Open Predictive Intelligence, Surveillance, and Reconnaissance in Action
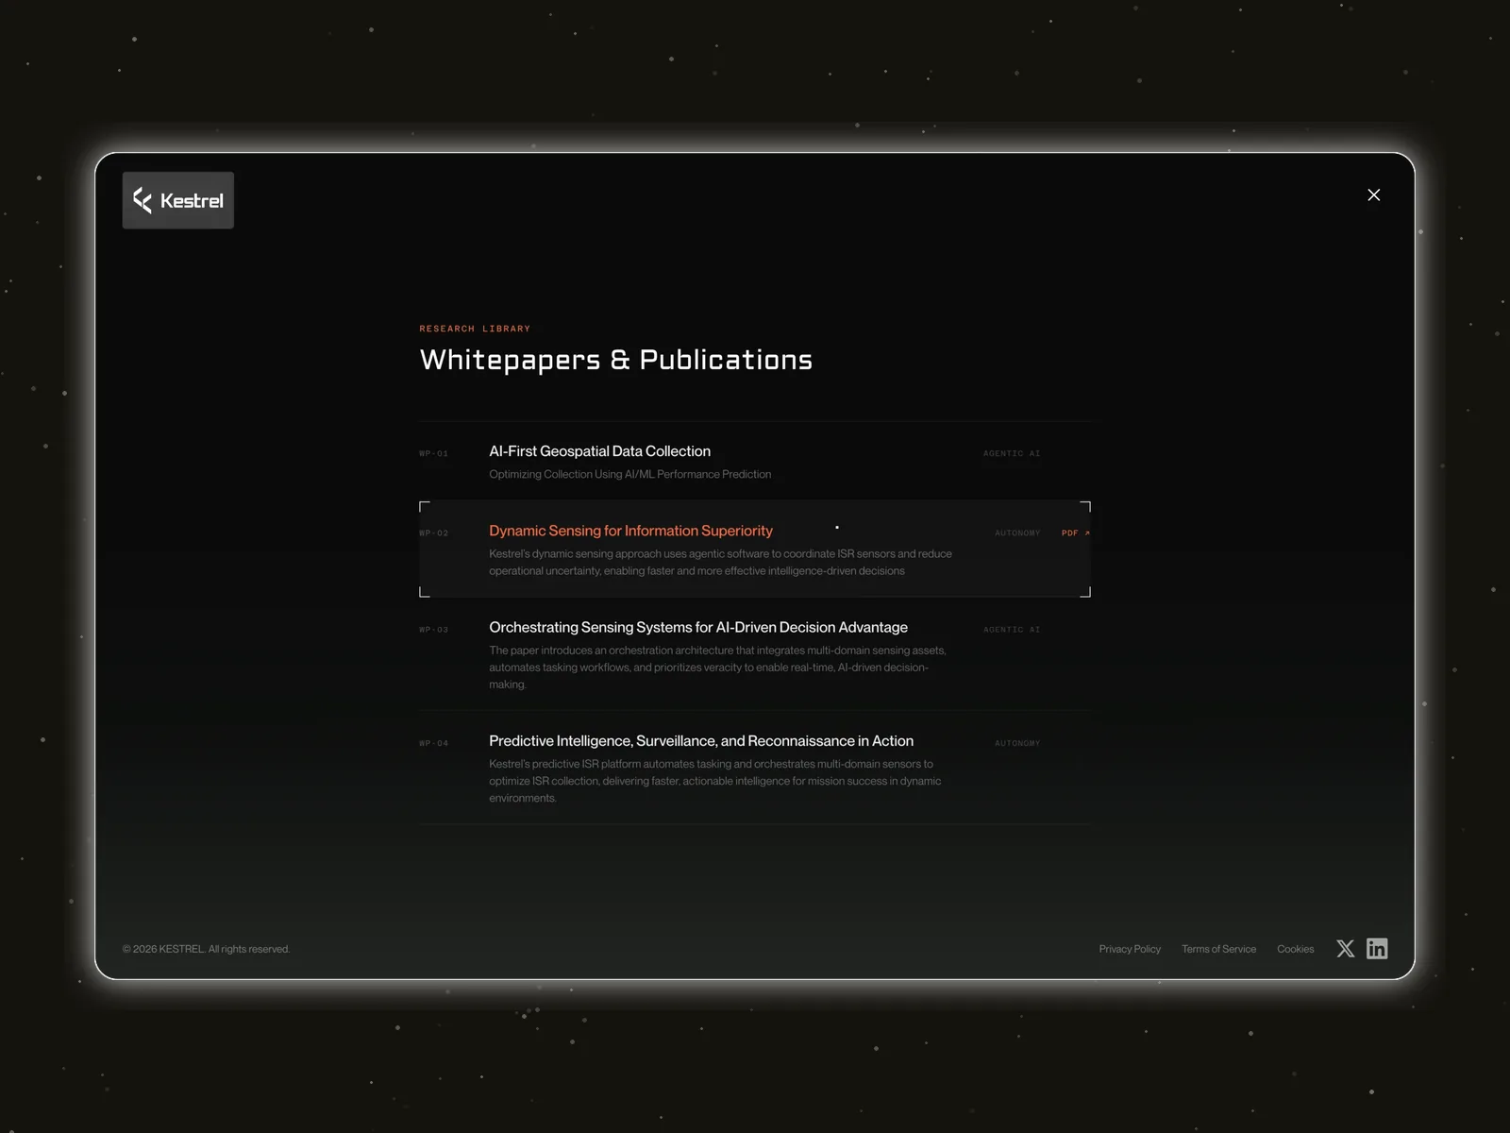 click(x=701, y=741)
